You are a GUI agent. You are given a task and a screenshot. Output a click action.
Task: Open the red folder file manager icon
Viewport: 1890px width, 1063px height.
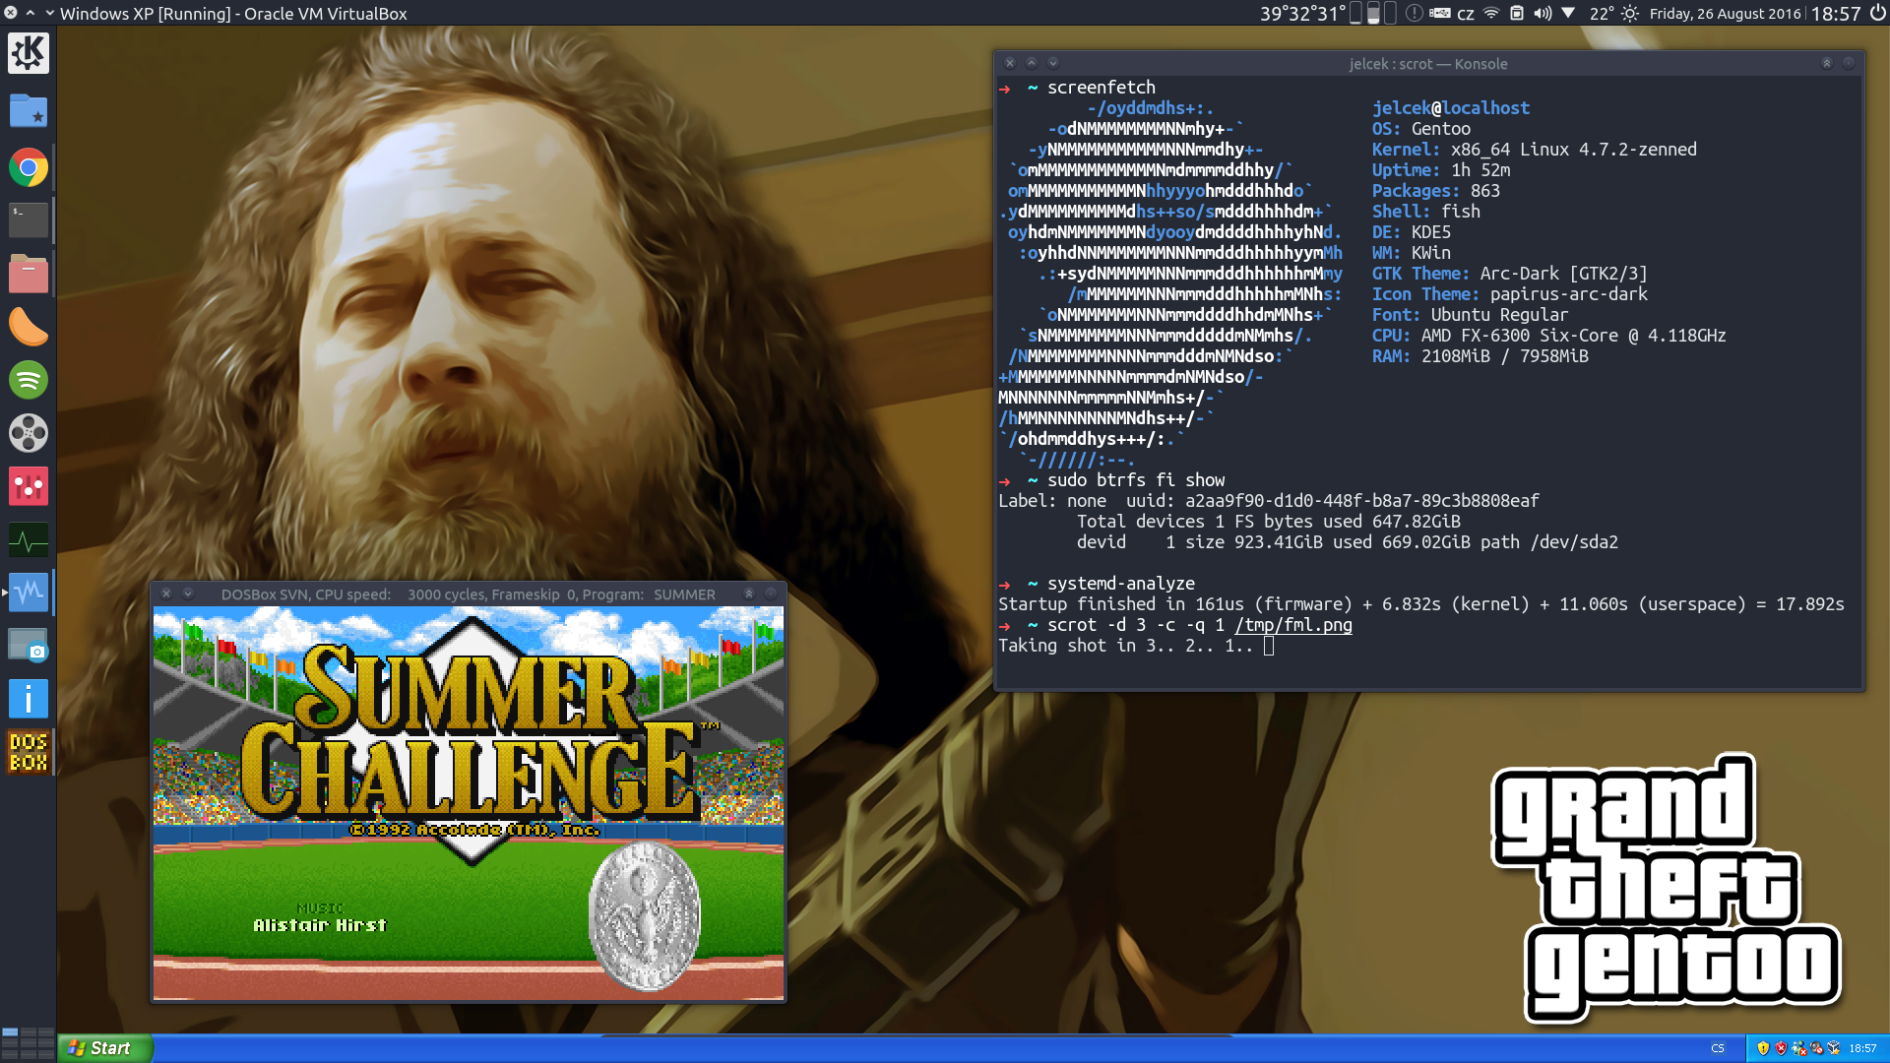[x=28, y=274]
